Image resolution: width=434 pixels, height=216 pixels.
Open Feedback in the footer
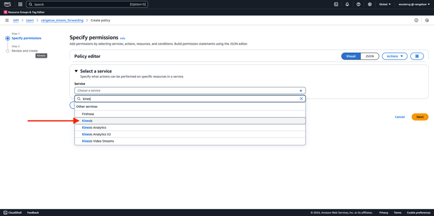point(33,213)
